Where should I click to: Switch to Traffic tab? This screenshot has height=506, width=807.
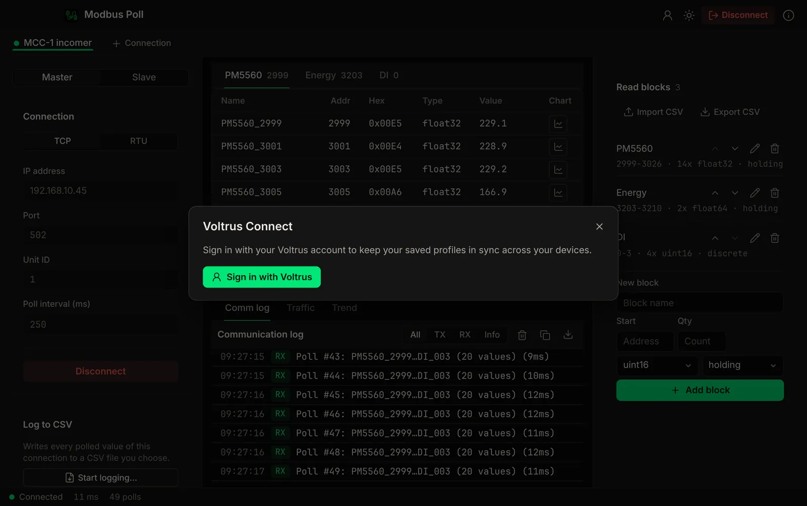(301, 308)
